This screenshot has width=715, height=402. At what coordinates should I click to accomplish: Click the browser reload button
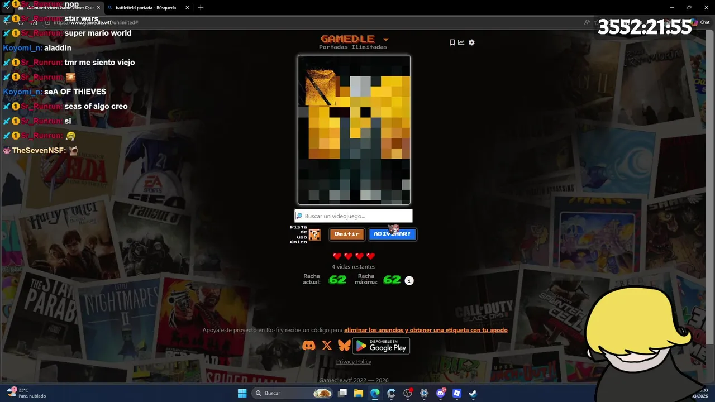21,22
